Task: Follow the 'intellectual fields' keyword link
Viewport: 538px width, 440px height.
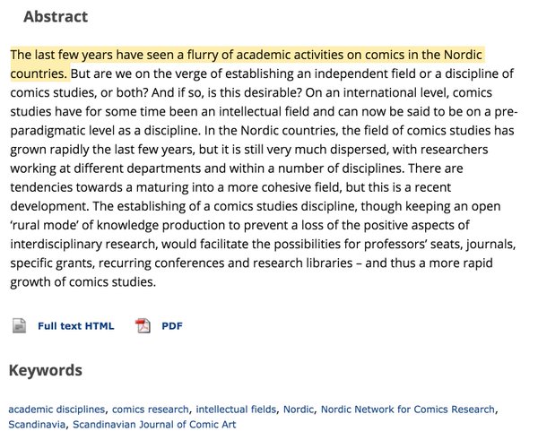Action: [236, 410]
